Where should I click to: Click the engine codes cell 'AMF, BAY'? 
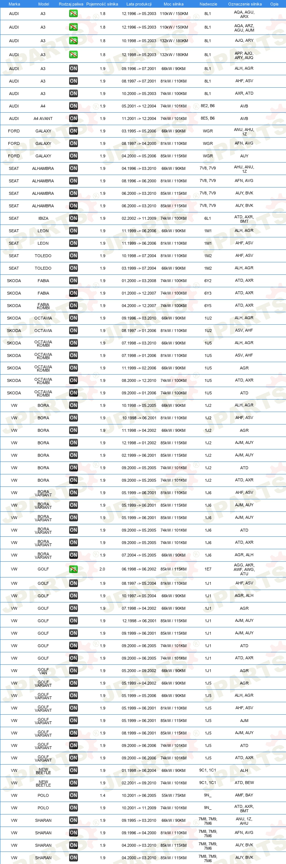(x=244, y=795)
